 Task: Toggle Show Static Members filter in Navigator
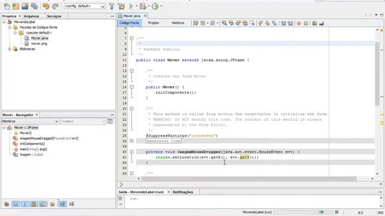click(25, 204)
